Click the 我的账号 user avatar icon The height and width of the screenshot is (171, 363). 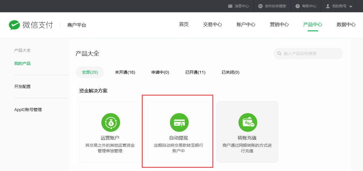(x=328, y=6)
